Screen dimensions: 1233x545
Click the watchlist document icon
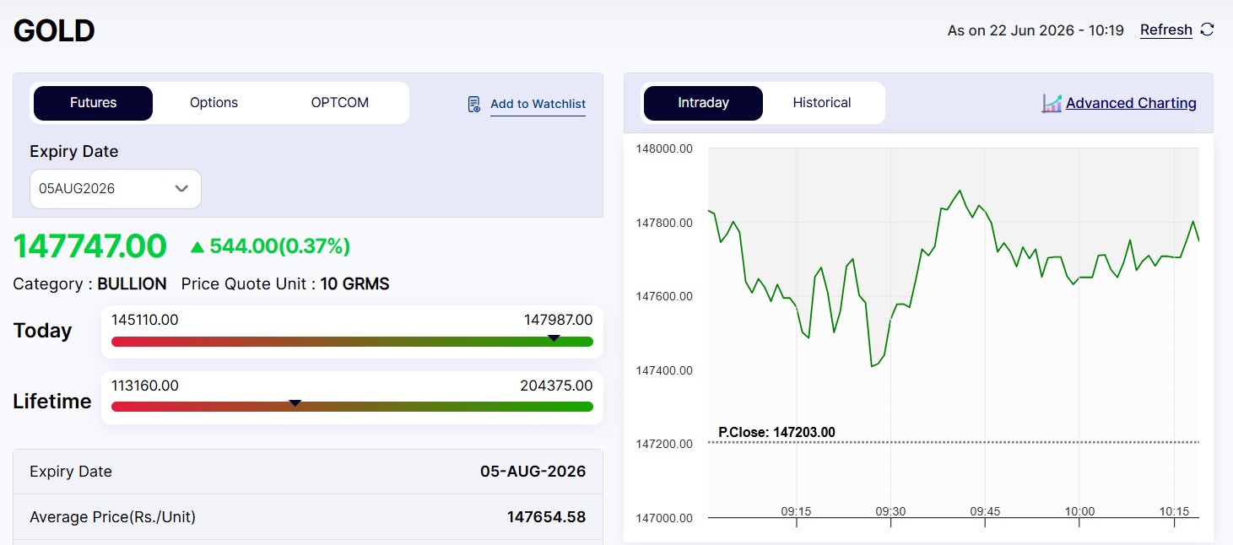tap(474, 104)
